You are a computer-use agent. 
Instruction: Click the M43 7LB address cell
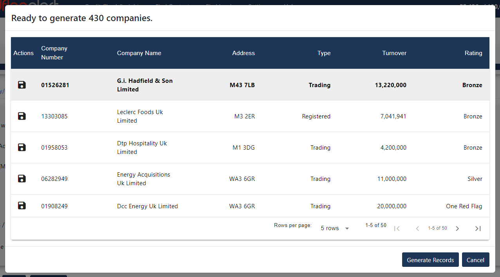242,85
